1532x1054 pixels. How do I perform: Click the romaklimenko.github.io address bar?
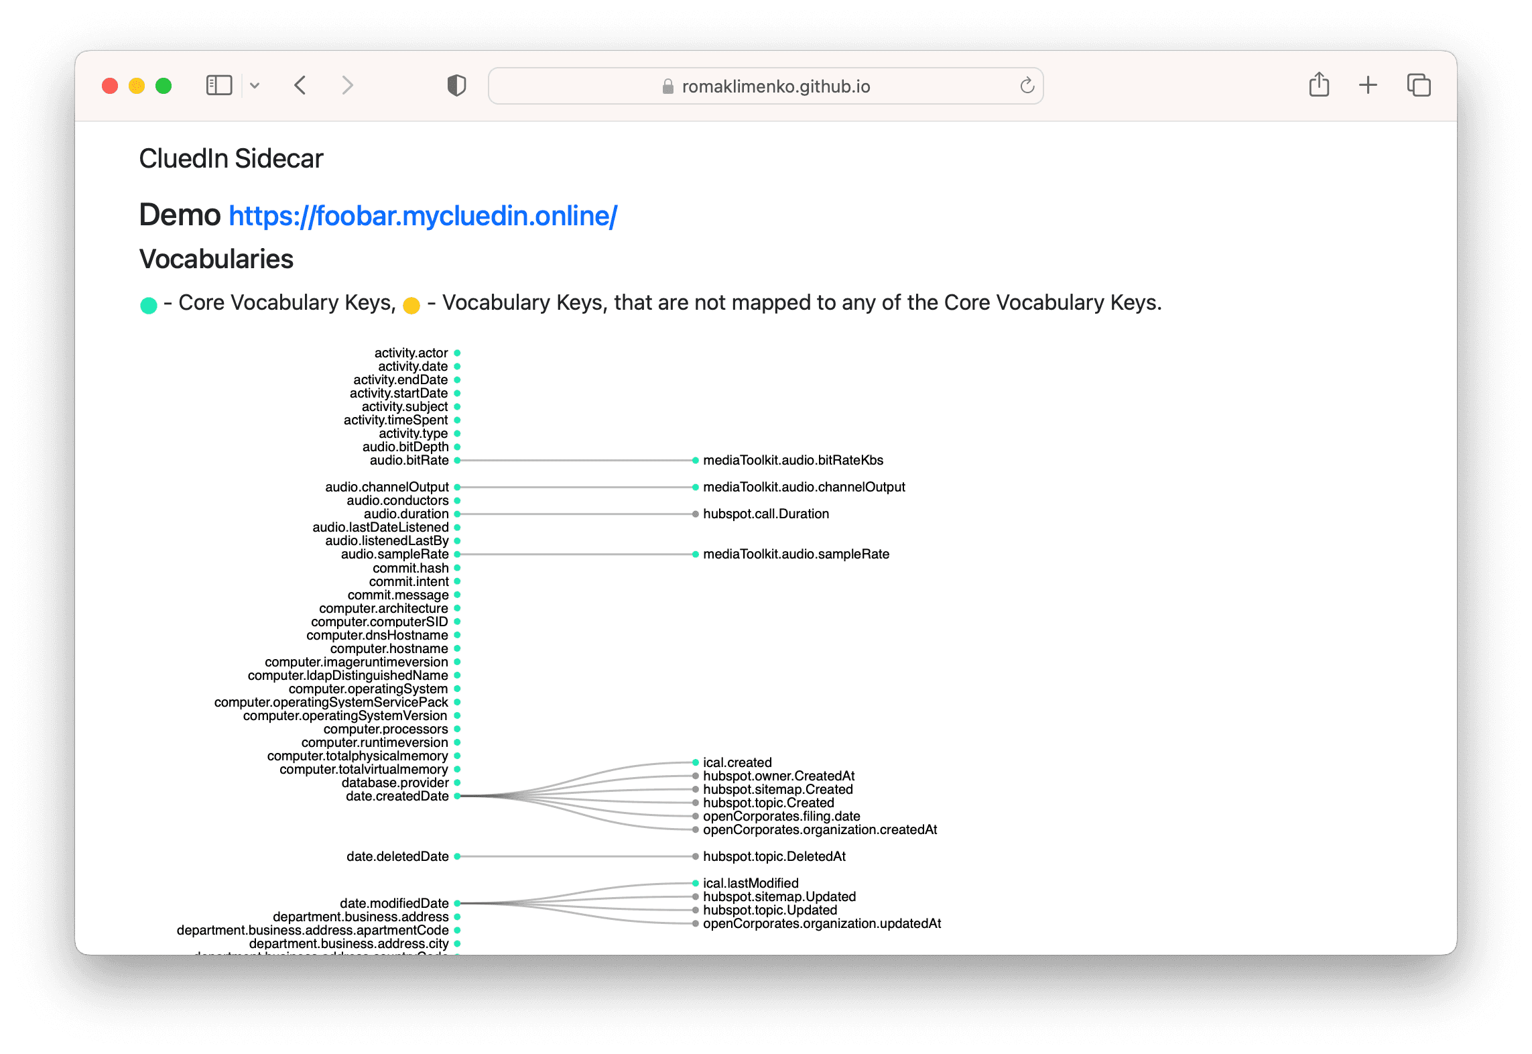tap(775, 86)
